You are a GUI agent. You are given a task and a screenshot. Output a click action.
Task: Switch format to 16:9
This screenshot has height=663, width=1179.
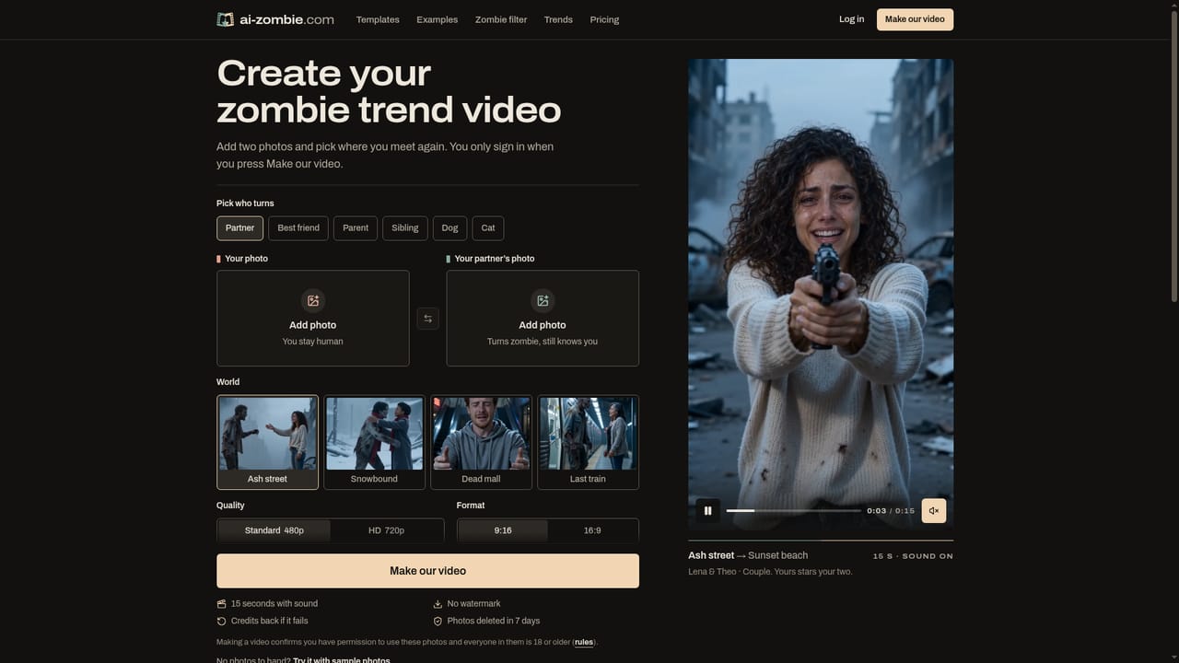(592, 530)
